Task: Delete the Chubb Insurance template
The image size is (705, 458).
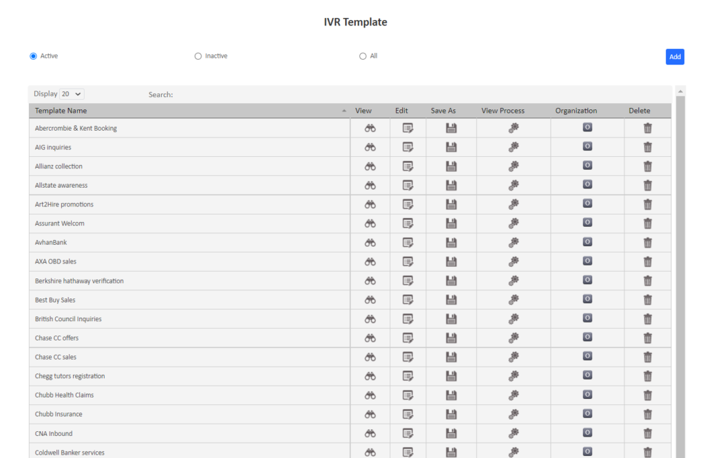Action: (647, 414)
